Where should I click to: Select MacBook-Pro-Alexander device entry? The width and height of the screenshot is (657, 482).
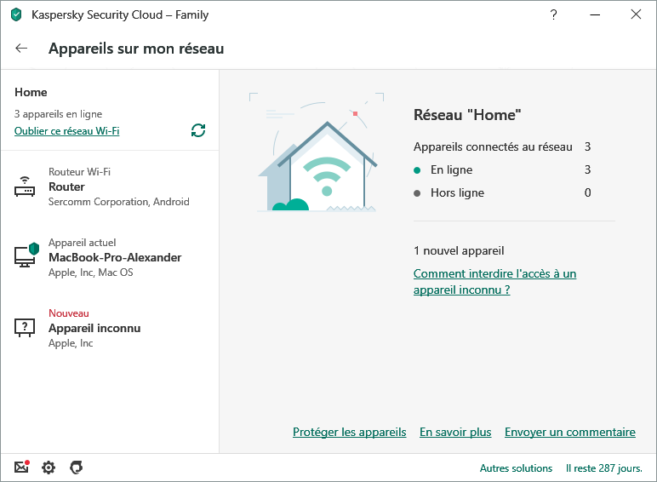coord(110,257)
